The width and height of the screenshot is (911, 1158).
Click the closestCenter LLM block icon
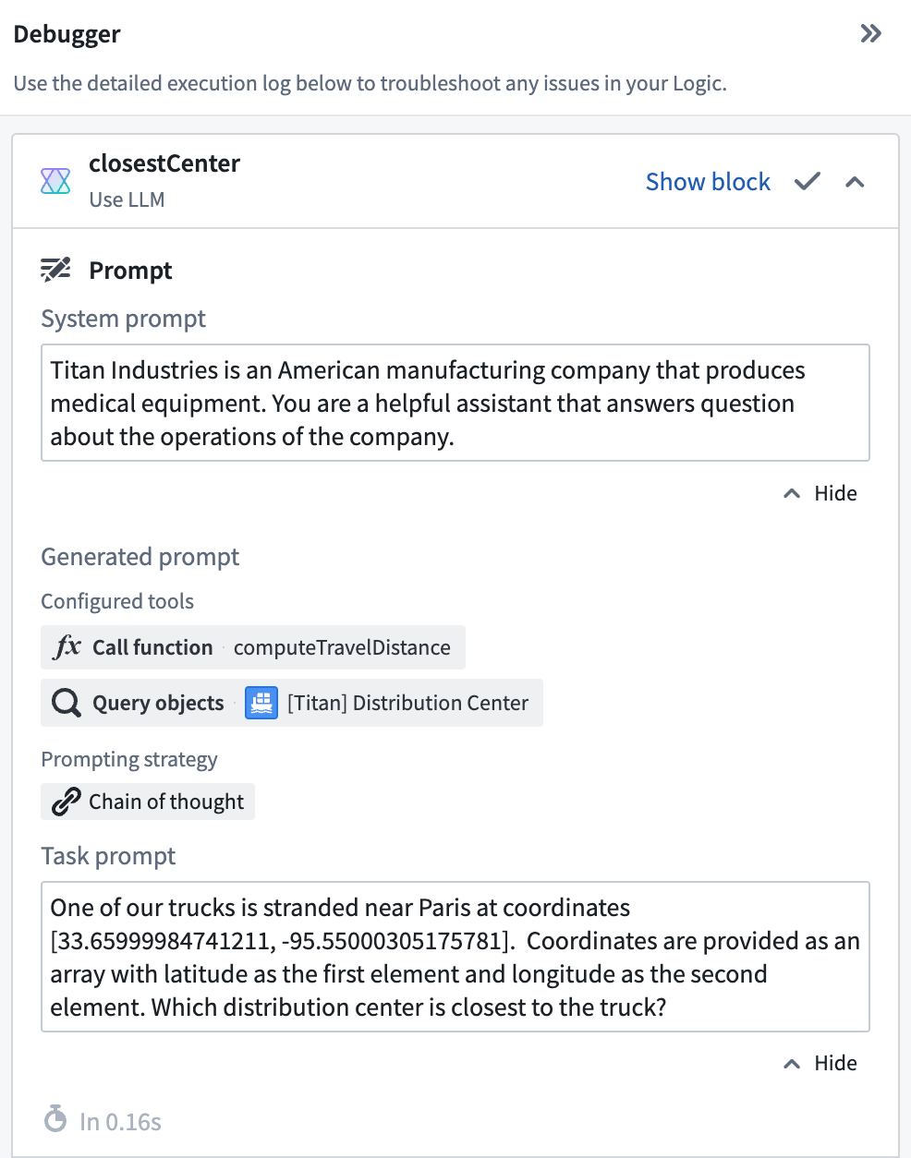coord(55,181)
